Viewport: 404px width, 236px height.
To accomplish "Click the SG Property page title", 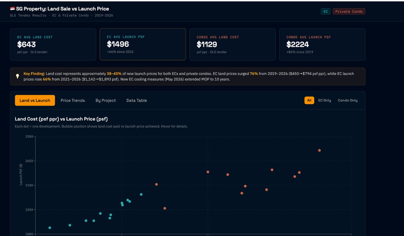I will pos(63,9).
